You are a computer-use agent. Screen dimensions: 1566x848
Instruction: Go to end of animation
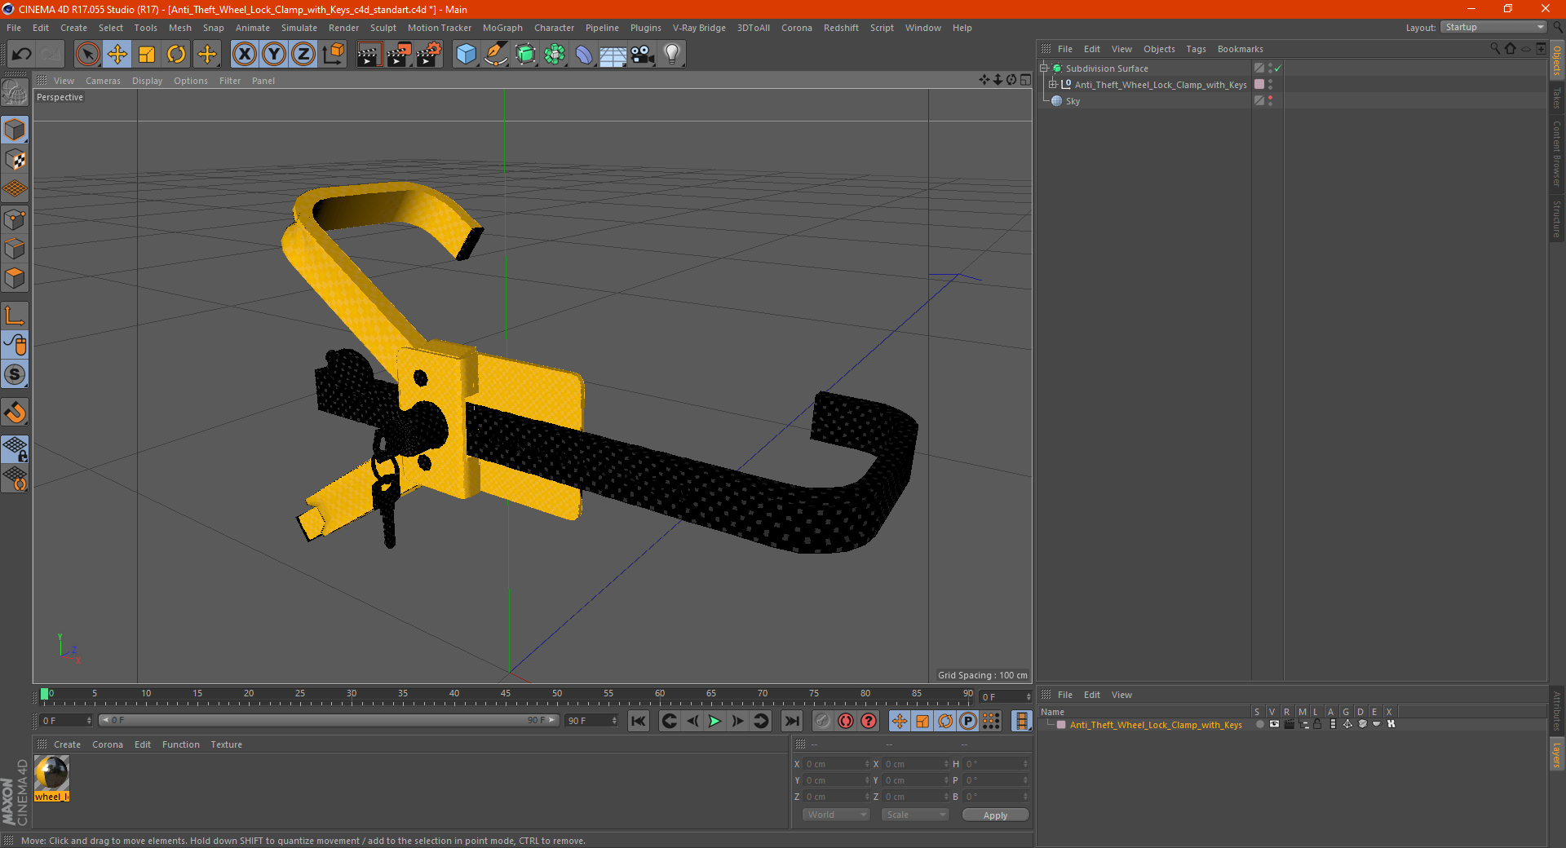point(791,721)
